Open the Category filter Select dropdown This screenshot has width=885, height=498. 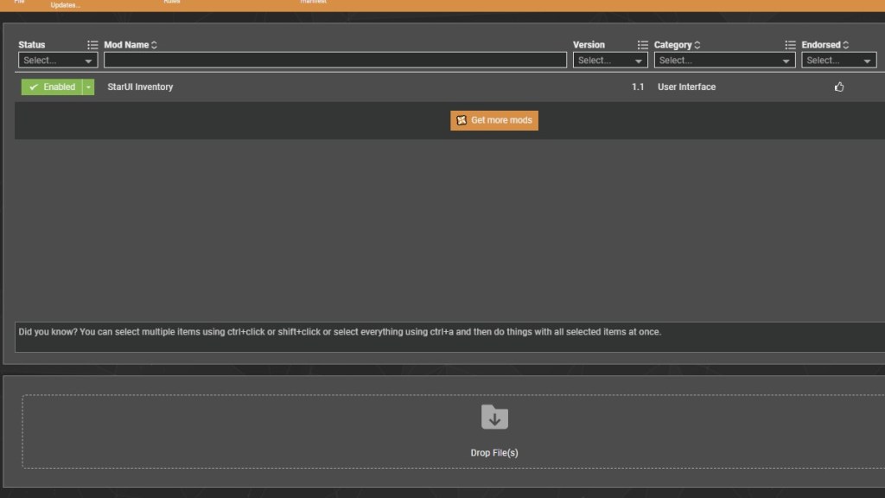click(724, 61)
